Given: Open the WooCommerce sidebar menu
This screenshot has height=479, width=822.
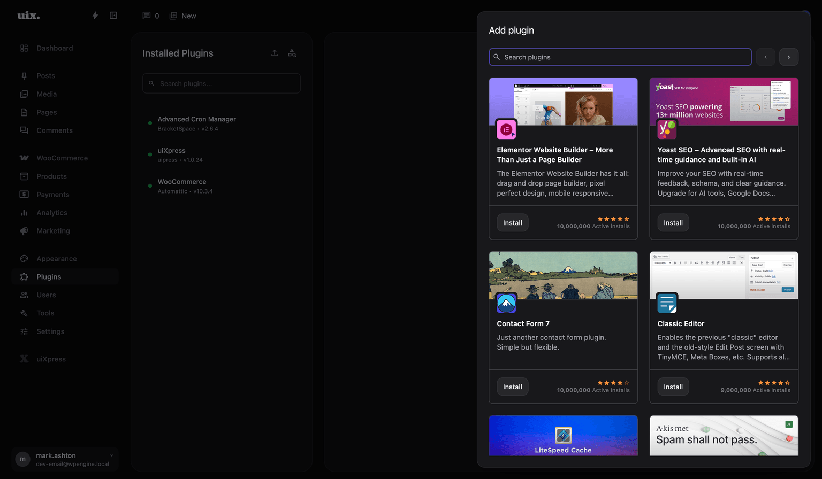Looking at the screenshot, I should click(62, 158).
